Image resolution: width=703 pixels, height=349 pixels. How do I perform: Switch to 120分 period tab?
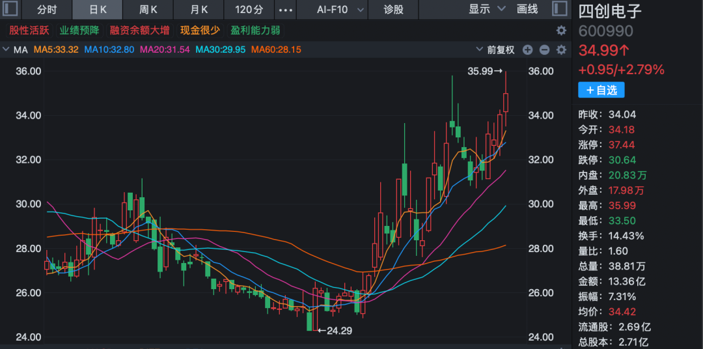coord(249,10)
